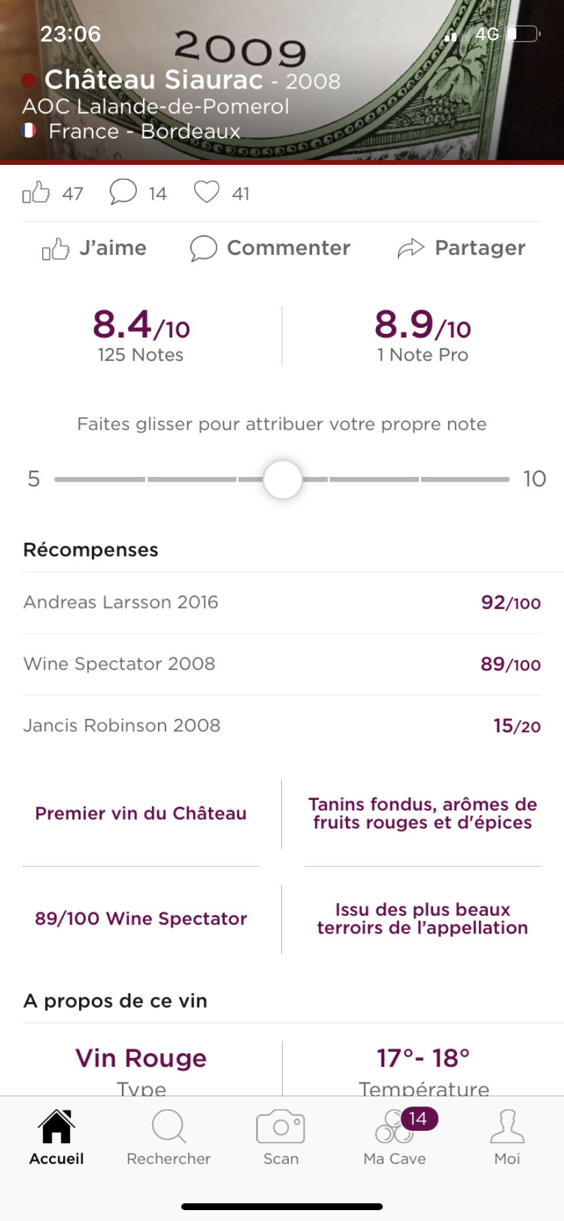Tap the comments count speech bubble icon
The width and height of the screenshot is (564, 1221).
tap(123, 192)
